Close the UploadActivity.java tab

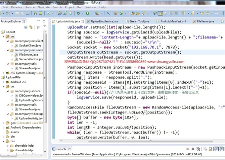pyautogui.click(x=83, y=21)
